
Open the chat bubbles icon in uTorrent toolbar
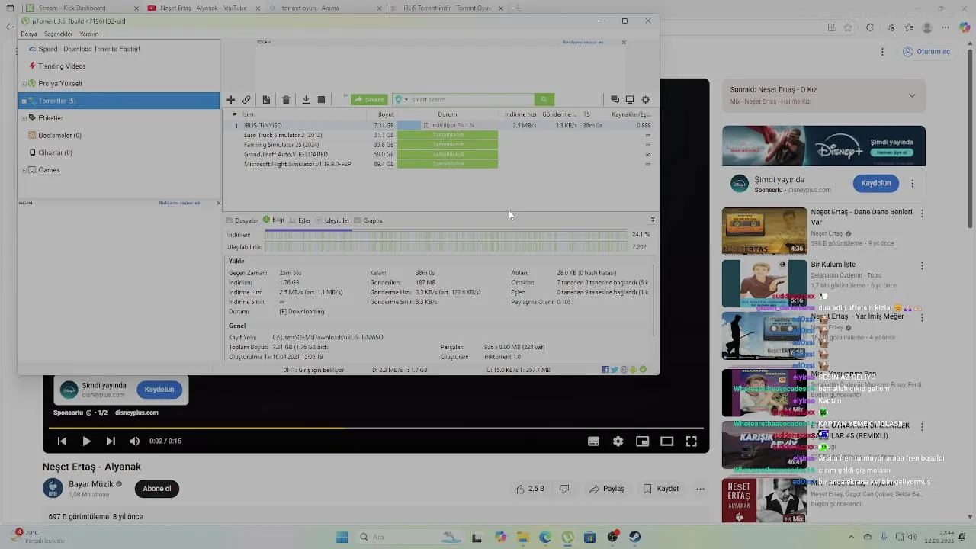tap(615, 100)
